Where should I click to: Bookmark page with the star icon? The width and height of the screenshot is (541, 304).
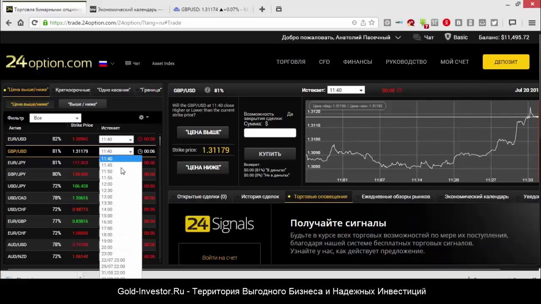[372, 23]
